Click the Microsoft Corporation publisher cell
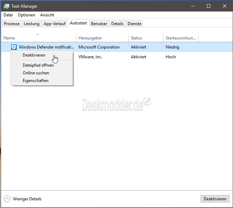Screen dimensions: 233x208 [x=99, y=47]
